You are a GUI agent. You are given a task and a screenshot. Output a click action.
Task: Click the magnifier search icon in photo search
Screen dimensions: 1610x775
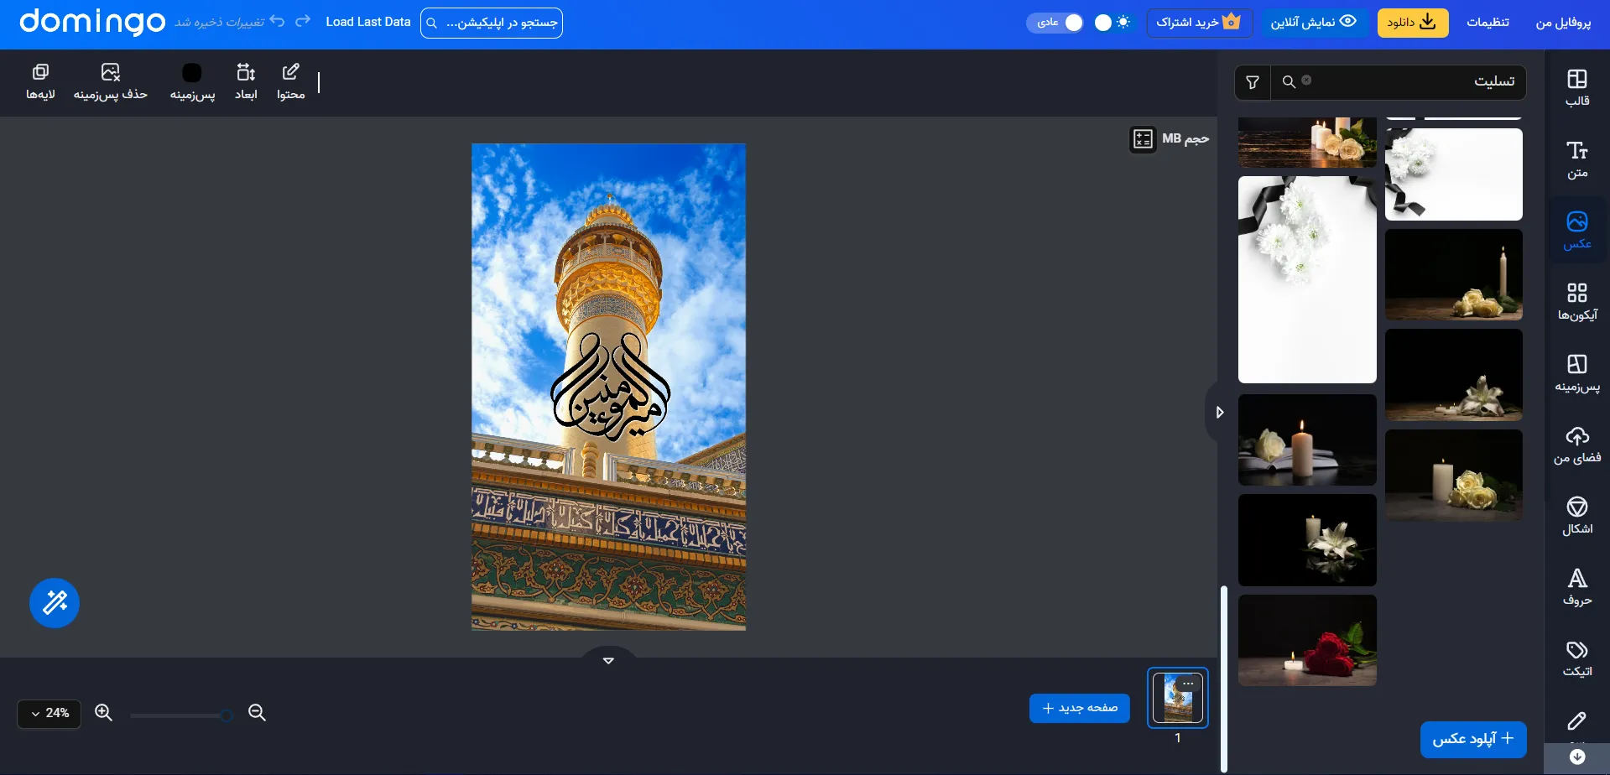(1289, 82)
